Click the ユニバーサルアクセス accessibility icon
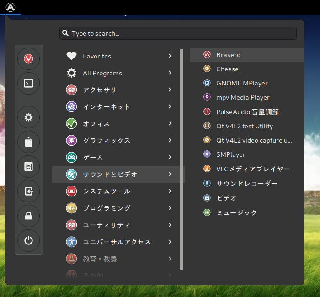Image resolution: width=320 pixels, height=297 pixels. (71, 242)
